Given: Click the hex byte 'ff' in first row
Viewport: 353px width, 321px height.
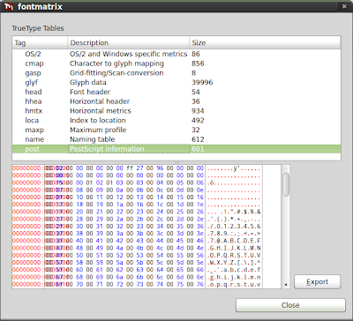Looking at the screenshot, I should point(130,168).
